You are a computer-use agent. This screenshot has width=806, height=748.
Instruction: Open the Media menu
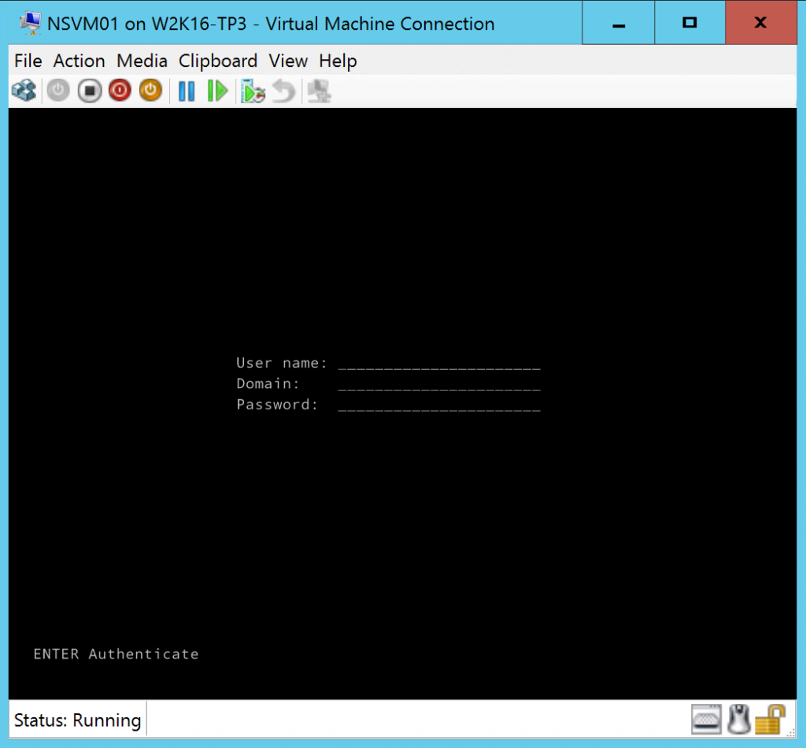(x=142, y=61)
